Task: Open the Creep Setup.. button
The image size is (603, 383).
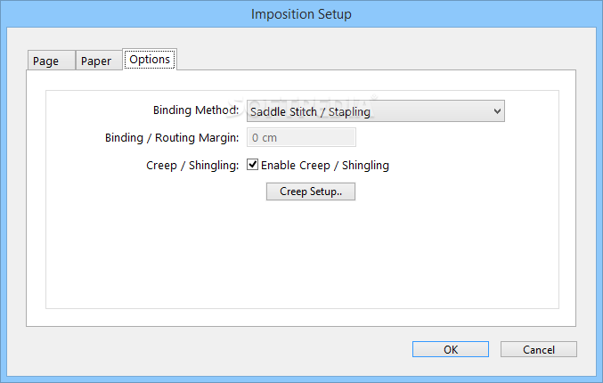Action: 310,191
